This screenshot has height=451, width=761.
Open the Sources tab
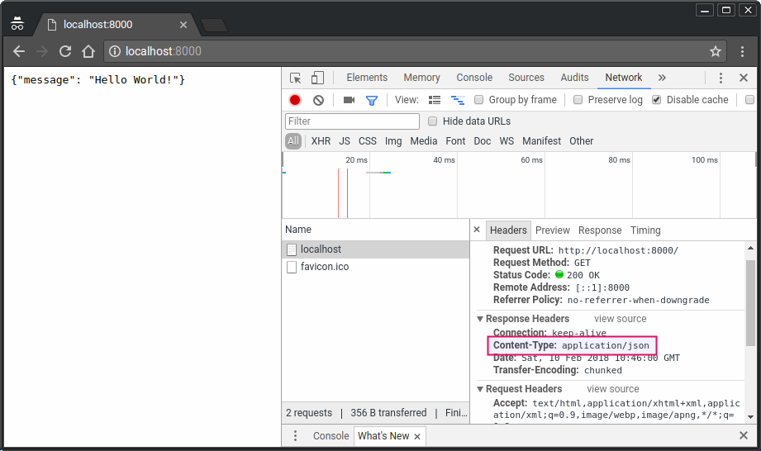coord(526,78)
